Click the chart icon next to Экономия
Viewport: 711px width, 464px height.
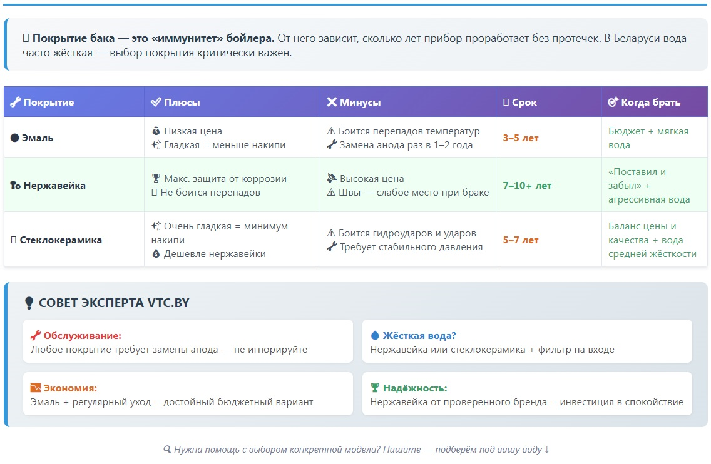click(36, 388)
